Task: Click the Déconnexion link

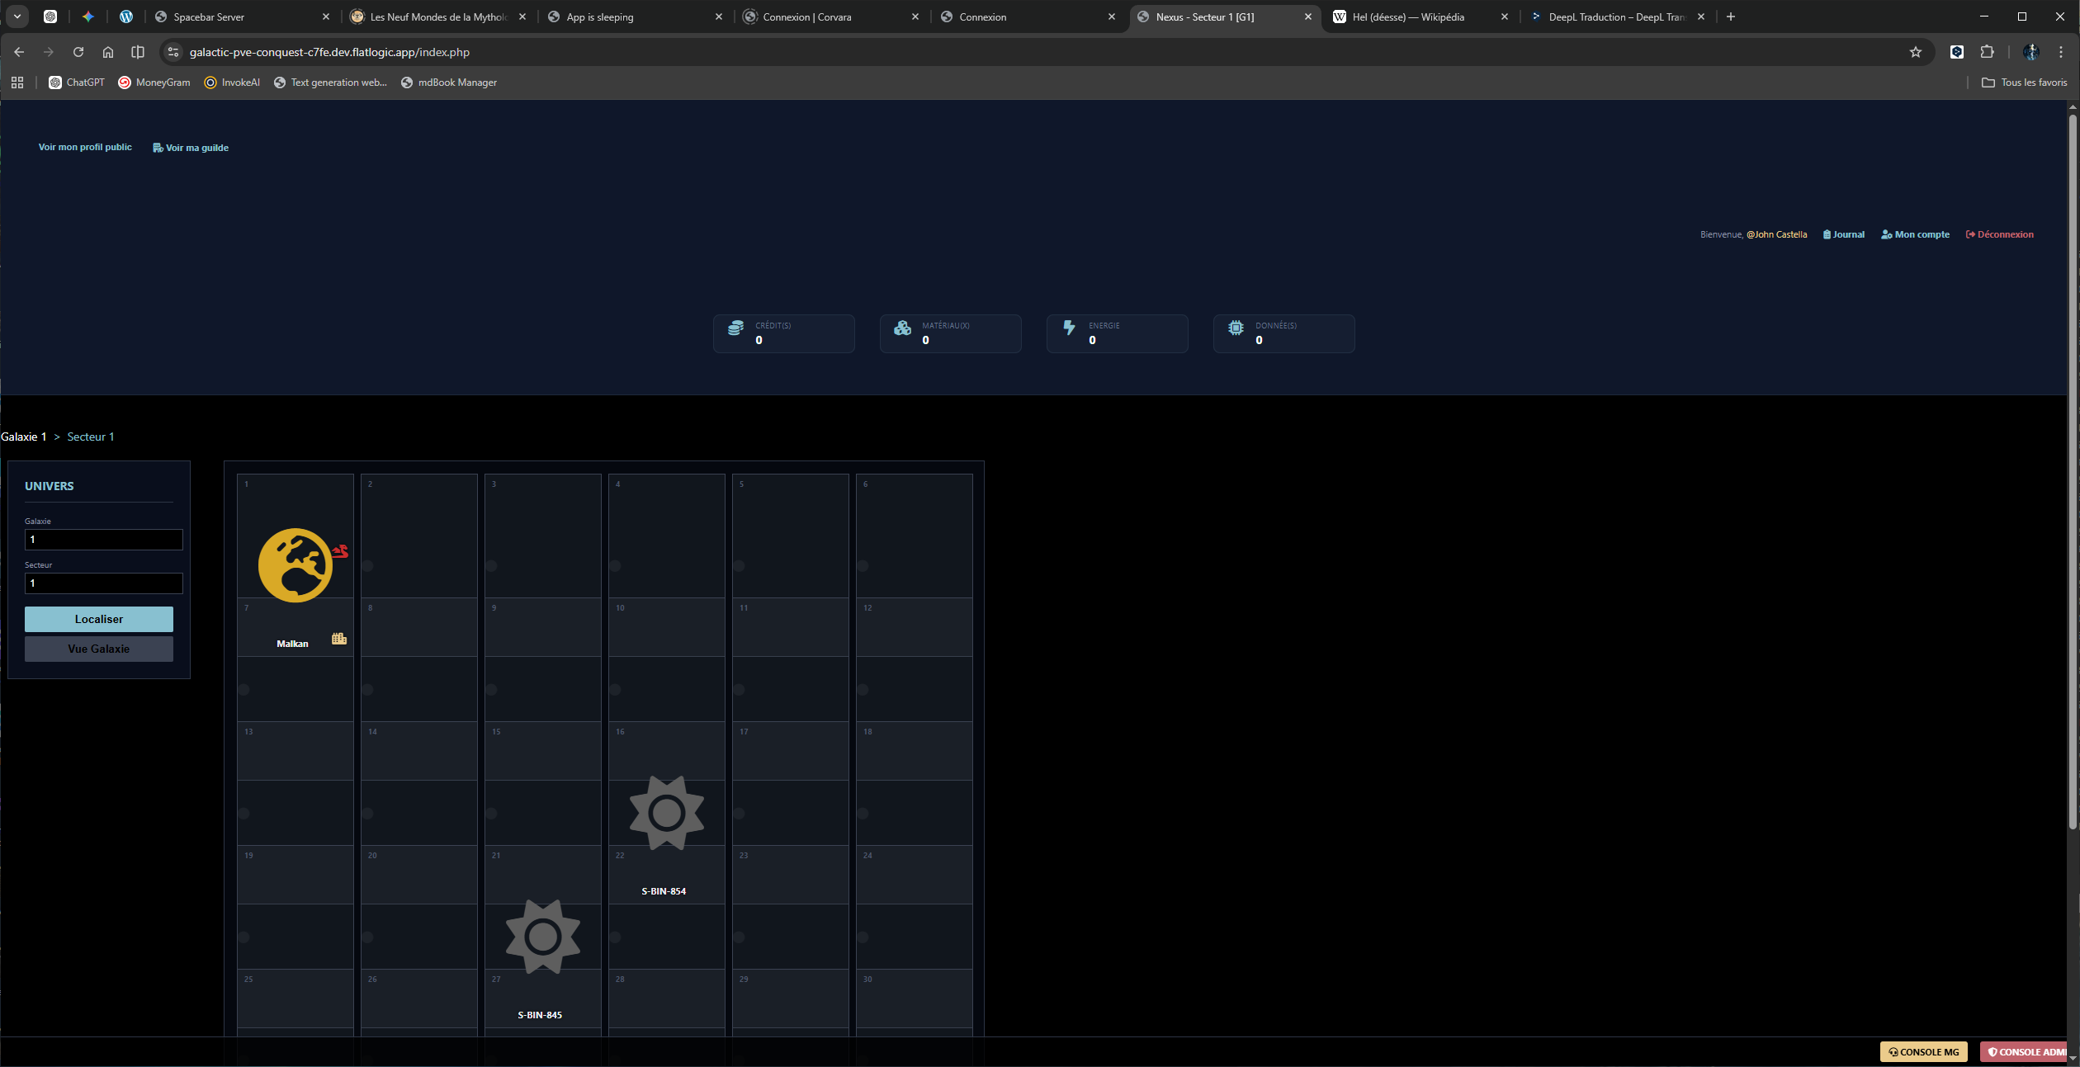Action: [2000, 234]
